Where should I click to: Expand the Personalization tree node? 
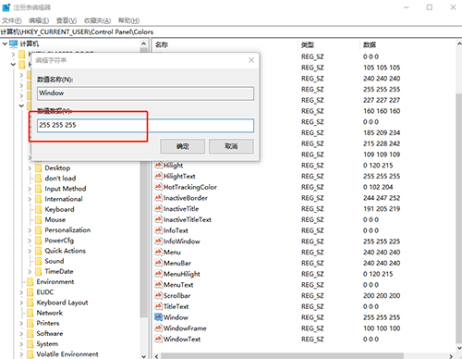coord(30,230)
